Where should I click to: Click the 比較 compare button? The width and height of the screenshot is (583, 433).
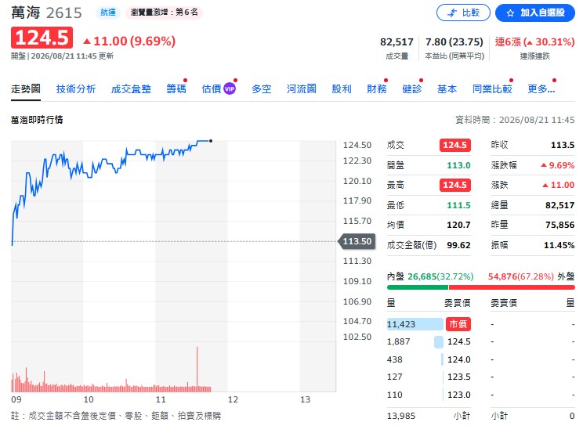[x=463, y=13]
